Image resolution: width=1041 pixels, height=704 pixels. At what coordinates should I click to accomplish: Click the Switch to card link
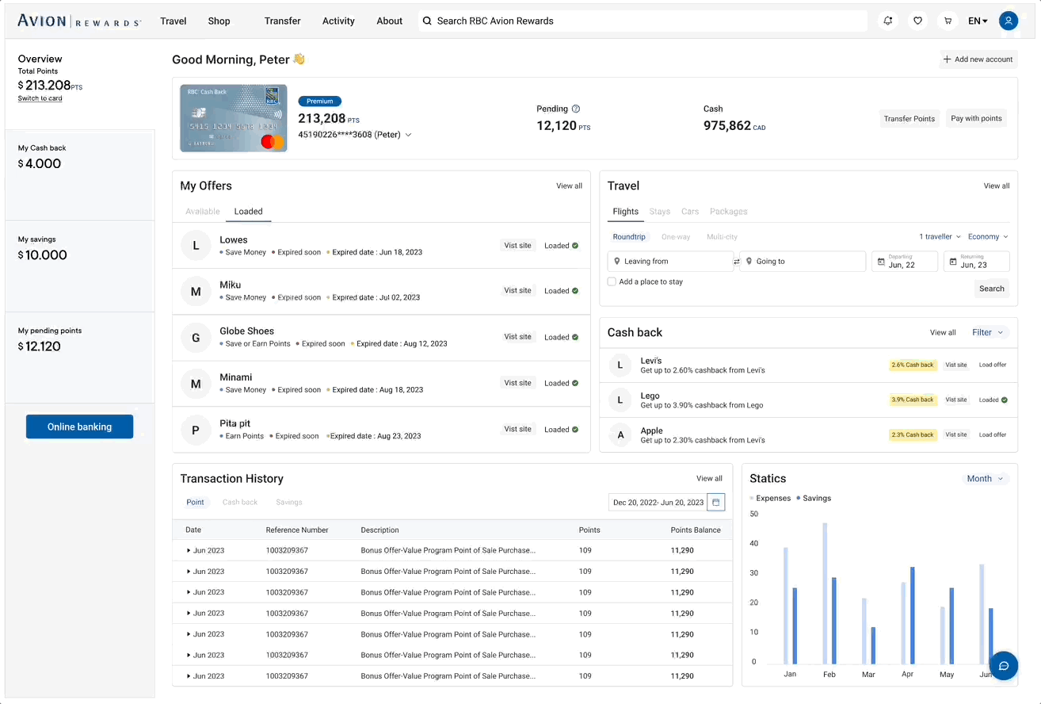tap(40, 98)
